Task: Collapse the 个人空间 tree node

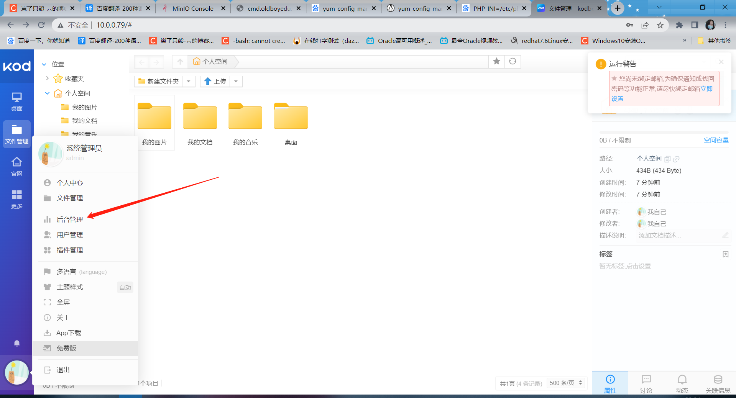Action: (47, 93)
